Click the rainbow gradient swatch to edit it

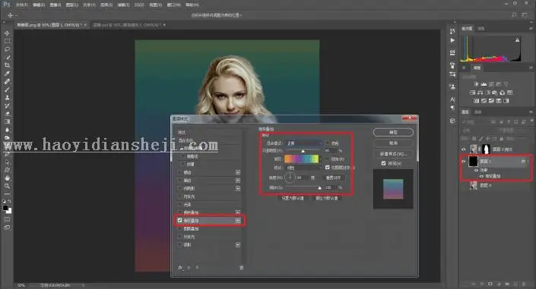pos(302,159)
